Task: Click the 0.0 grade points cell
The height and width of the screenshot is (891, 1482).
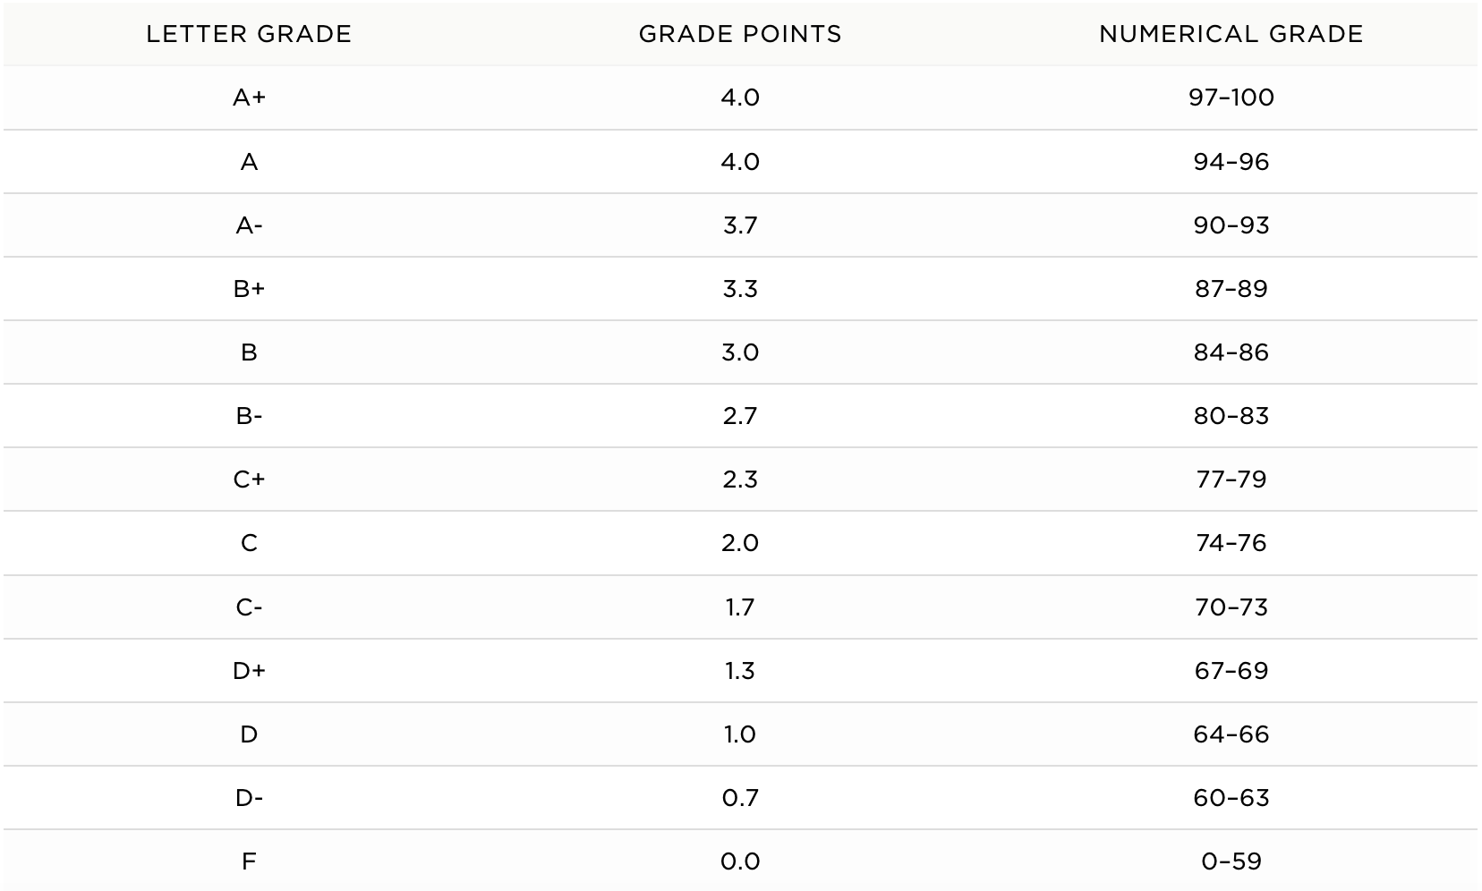Action: (740, 861)
